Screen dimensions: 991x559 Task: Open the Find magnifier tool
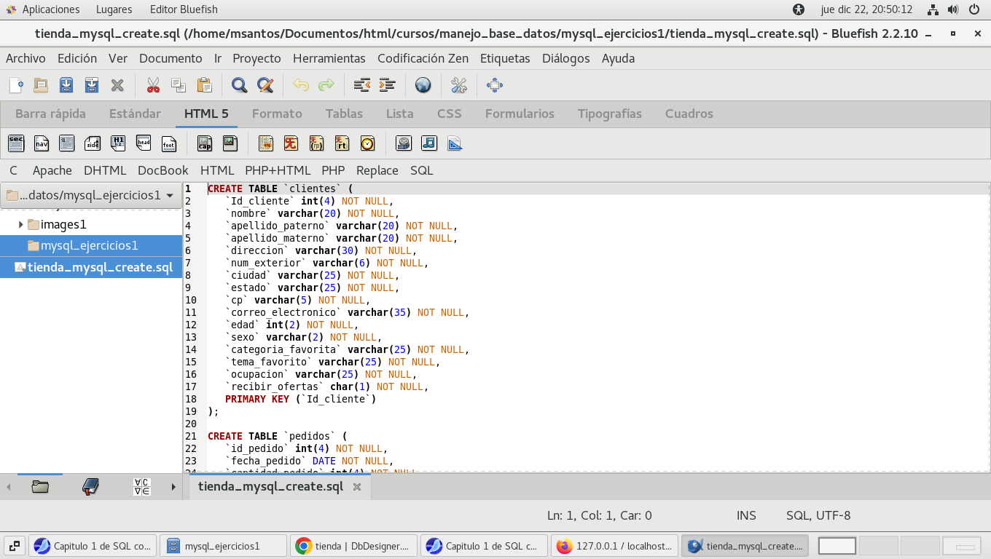click(x=239, y=85)
